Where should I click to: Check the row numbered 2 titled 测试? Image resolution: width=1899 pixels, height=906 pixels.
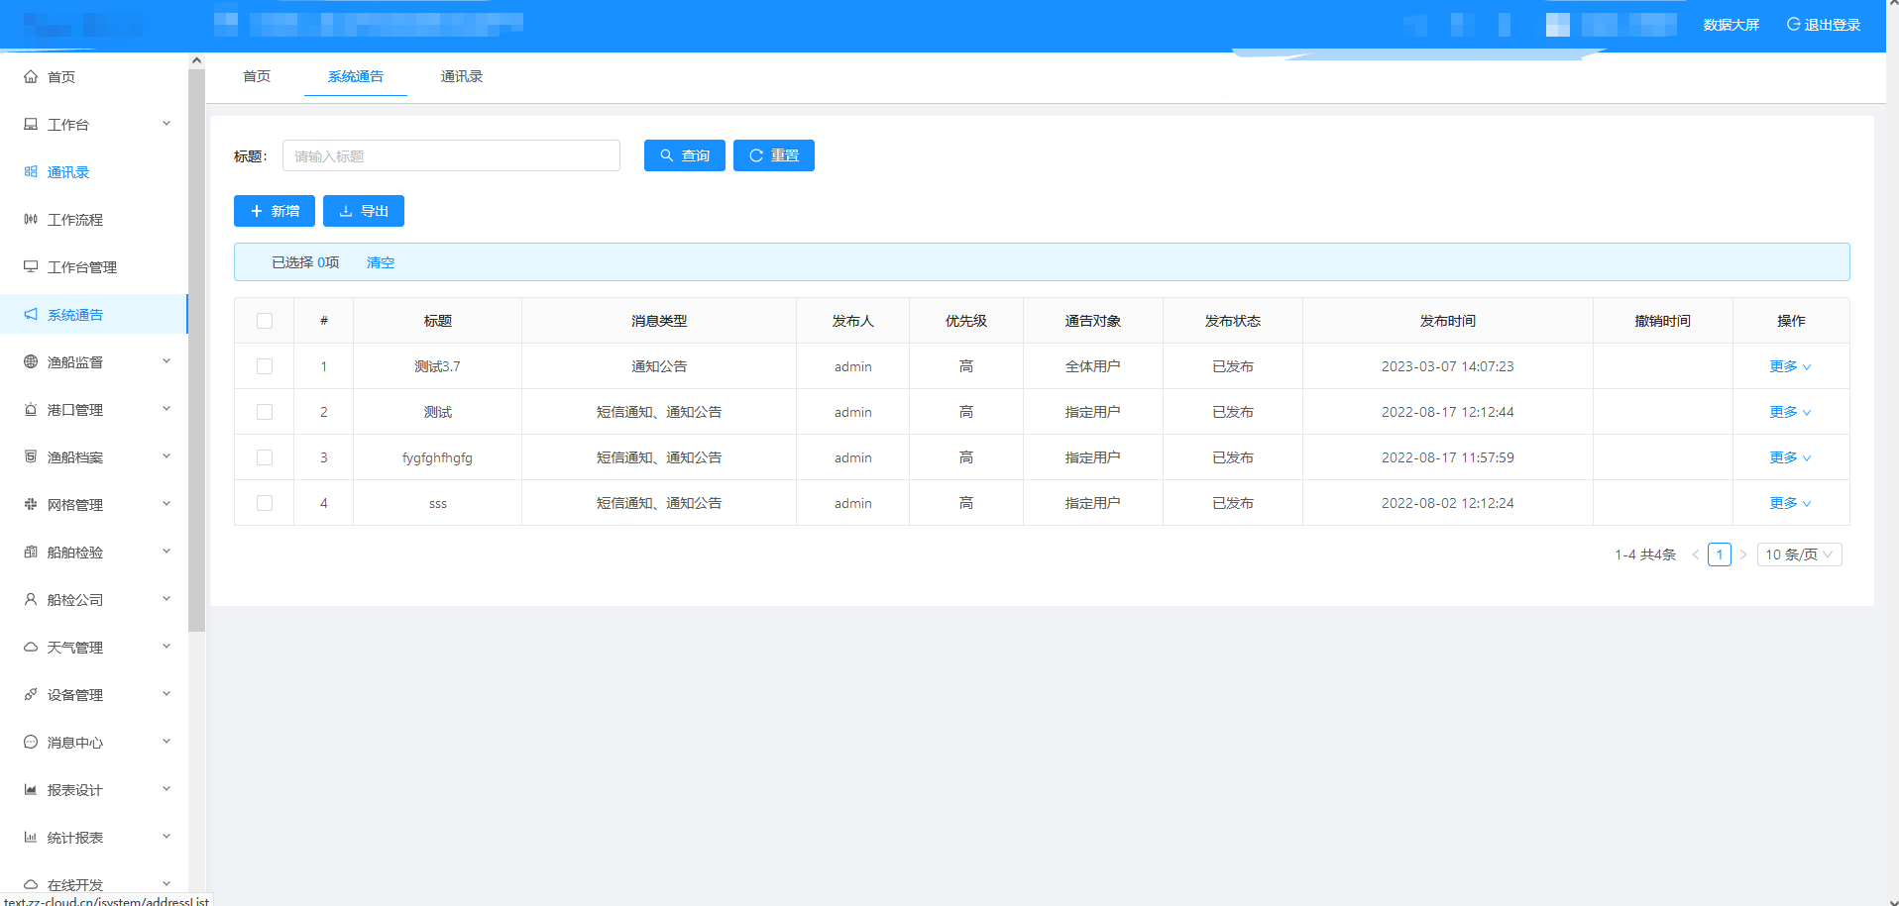[x=265, y=412]
